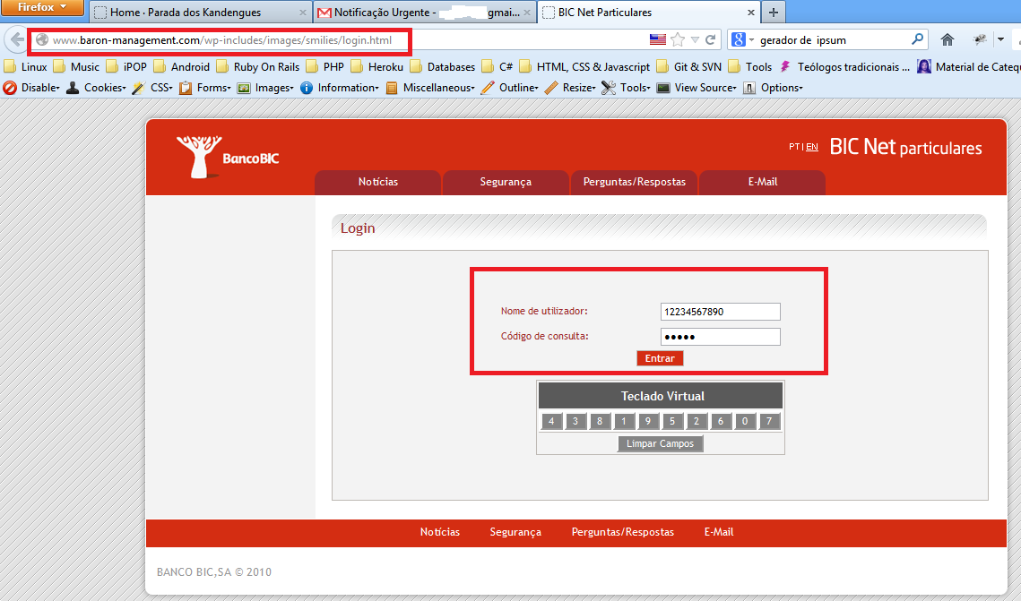
Task: Open HTML, CSS & Javascript bookmarks folder
Action: coord(585,66)
